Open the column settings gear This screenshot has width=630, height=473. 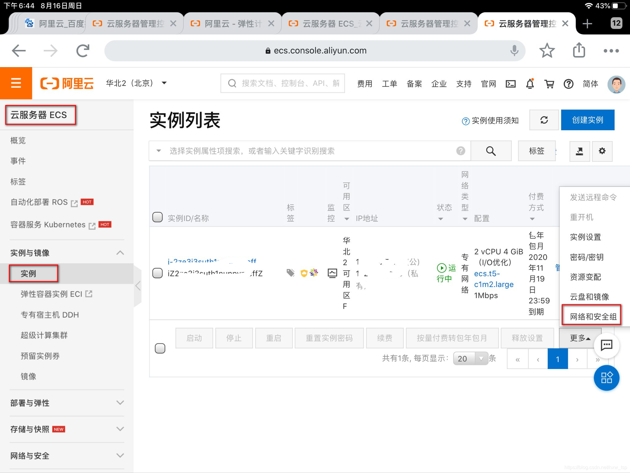(x=602, y=151)
